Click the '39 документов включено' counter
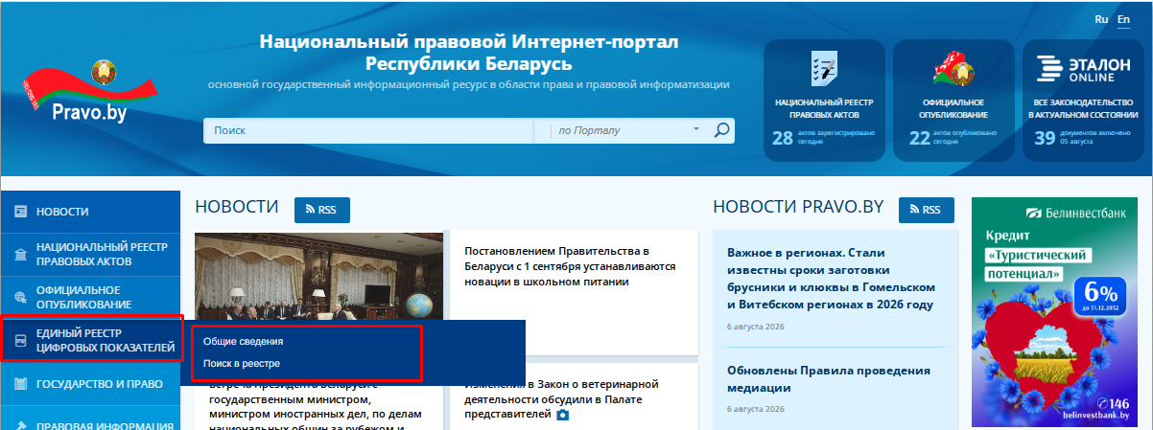Image resolution: width=1153 pixels, height=430 pixels. pos(1083,138)
